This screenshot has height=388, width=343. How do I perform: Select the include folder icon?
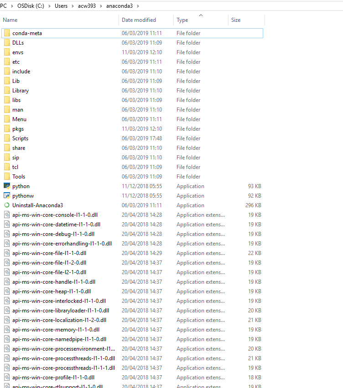coord(7,71)
